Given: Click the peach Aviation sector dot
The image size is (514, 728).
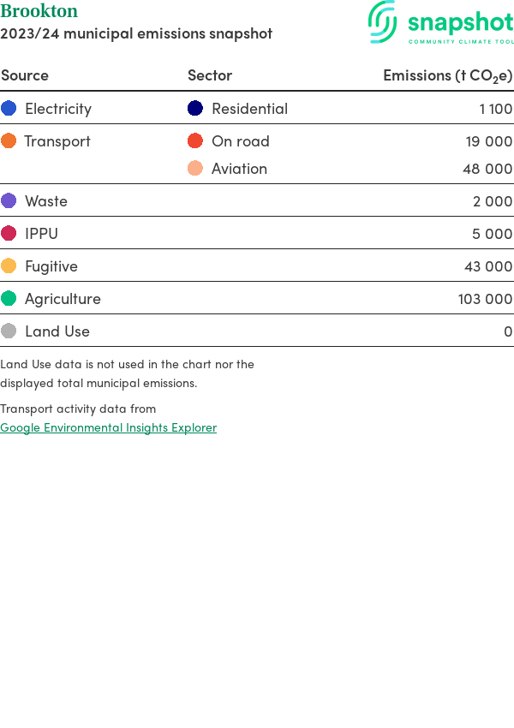Looking at the screenshot, I should pyautogui.click(x=195, y=168).
